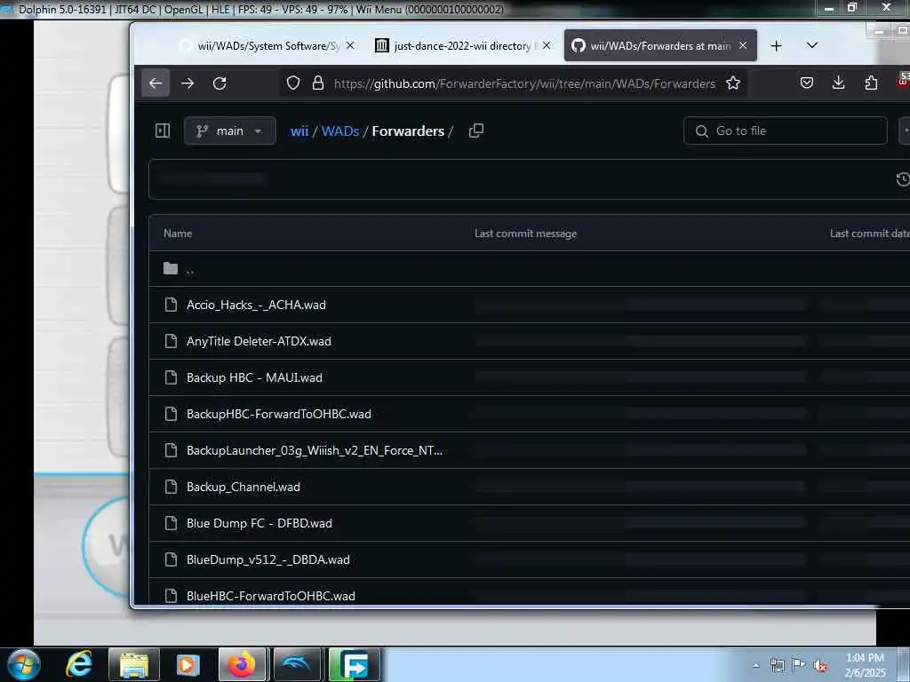Open Windows Explorer folder on taskbar
910x682 pixels.
tap(134, 664)
